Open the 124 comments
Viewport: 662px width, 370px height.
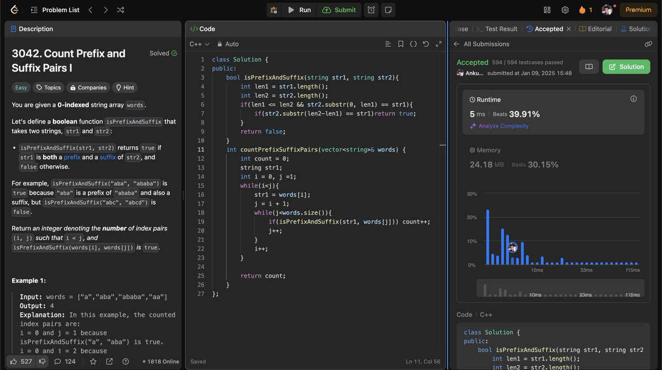coord(65,361)
